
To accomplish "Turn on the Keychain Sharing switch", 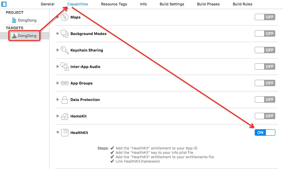I will pyautogui.click(x=265, y=50).
